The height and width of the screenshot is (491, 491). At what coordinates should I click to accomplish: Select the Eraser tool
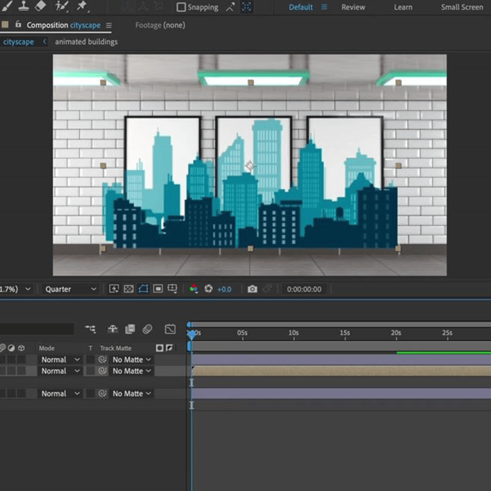[x=41, y=6]
